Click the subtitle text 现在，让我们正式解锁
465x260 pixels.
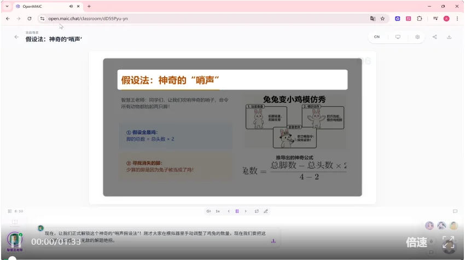click(155, 237)
